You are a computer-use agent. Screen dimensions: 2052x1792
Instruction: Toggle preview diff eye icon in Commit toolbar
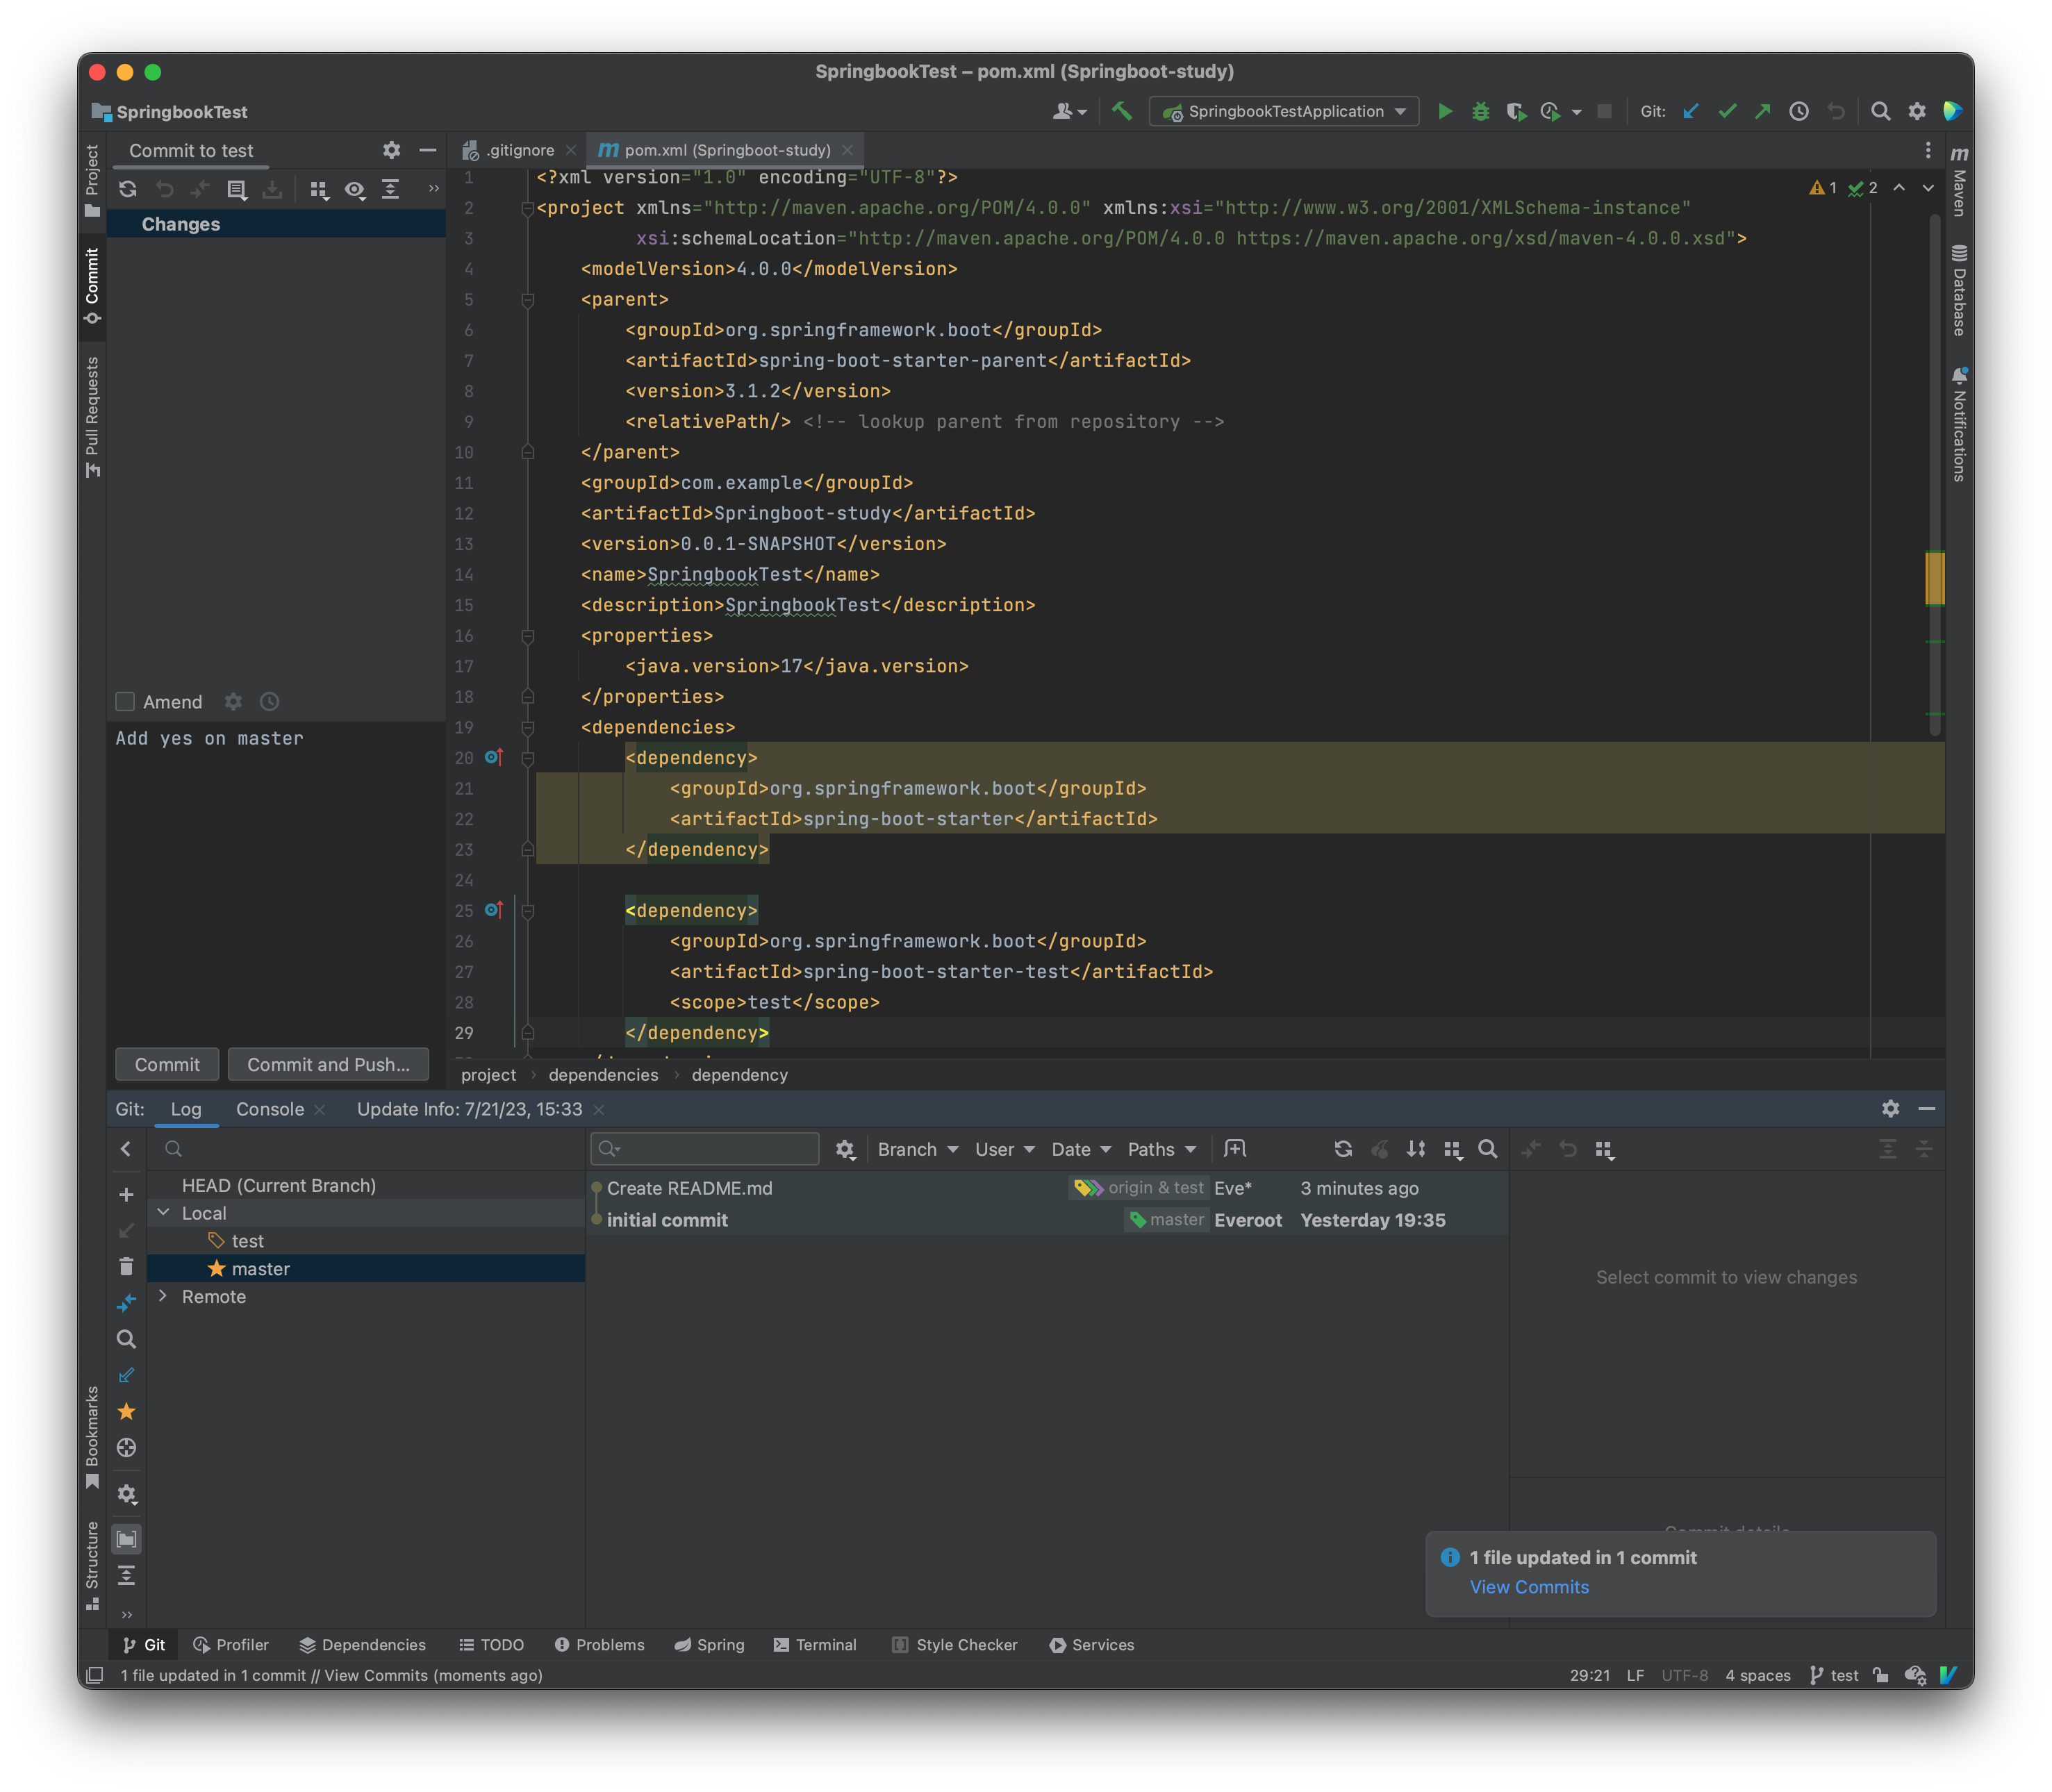coord(355,189)
